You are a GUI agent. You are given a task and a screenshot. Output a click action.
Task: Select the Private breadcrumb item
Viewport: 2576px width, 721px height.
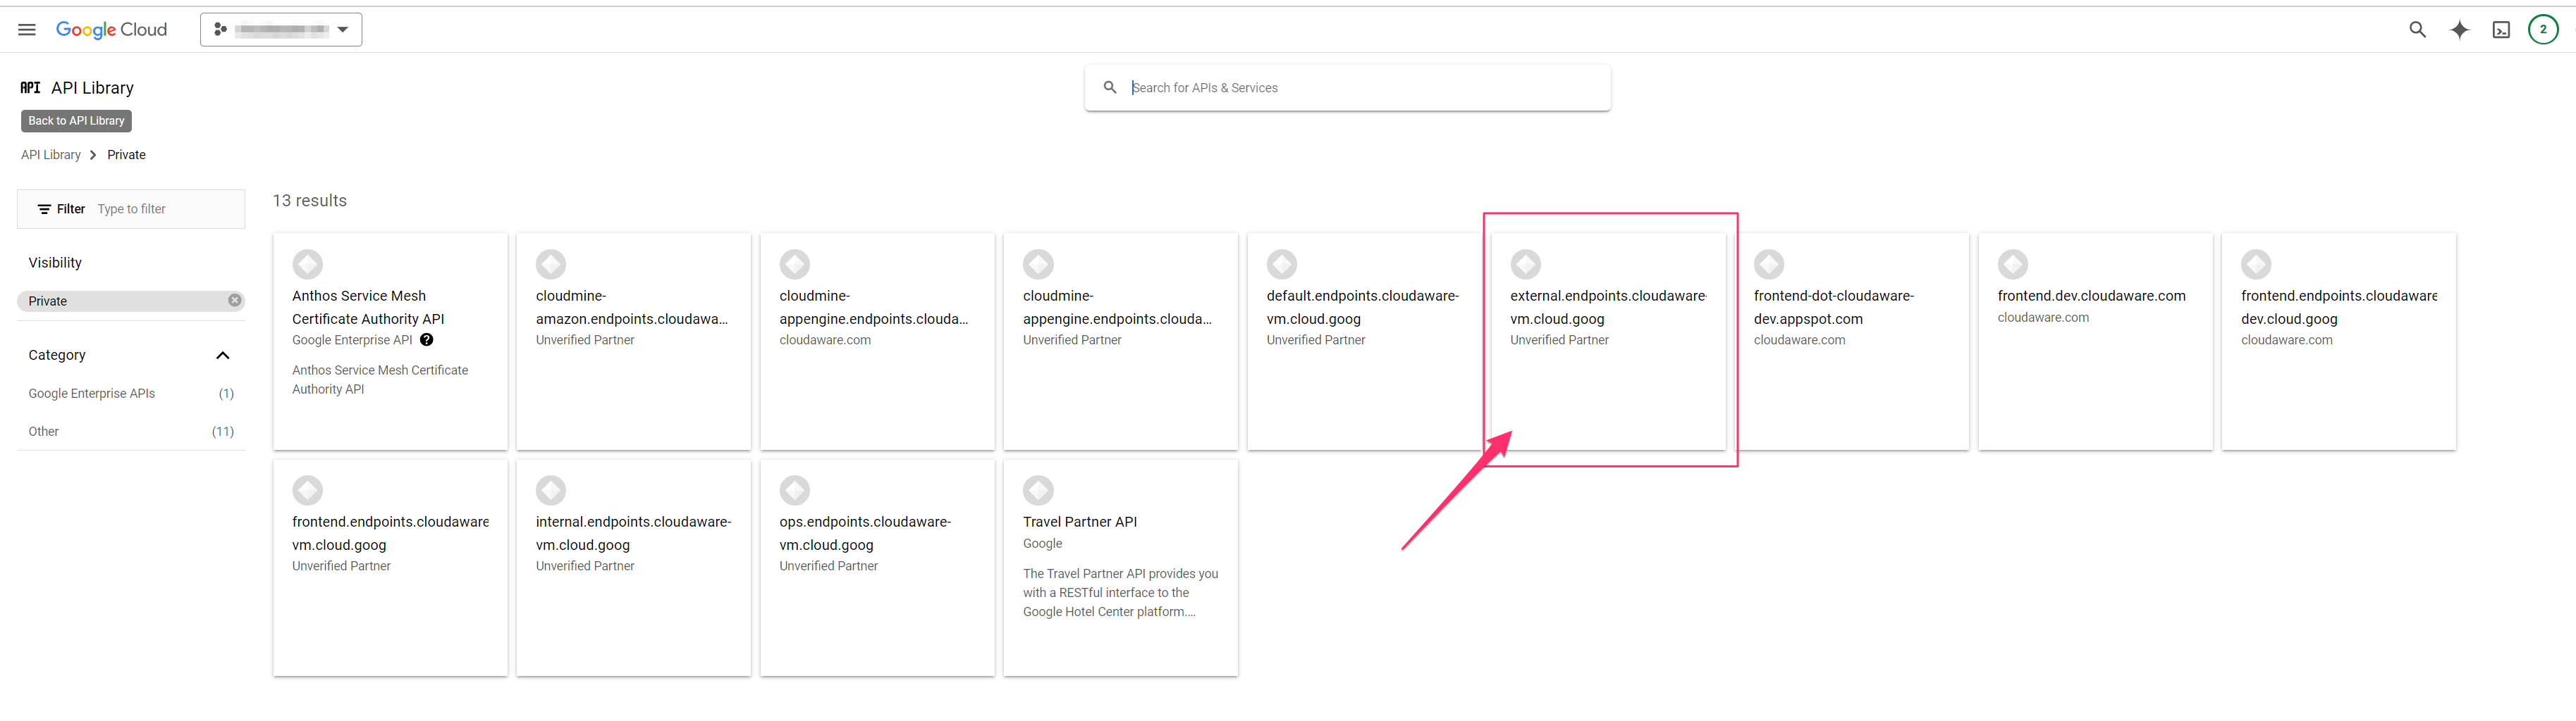click(x=126, y=155)
